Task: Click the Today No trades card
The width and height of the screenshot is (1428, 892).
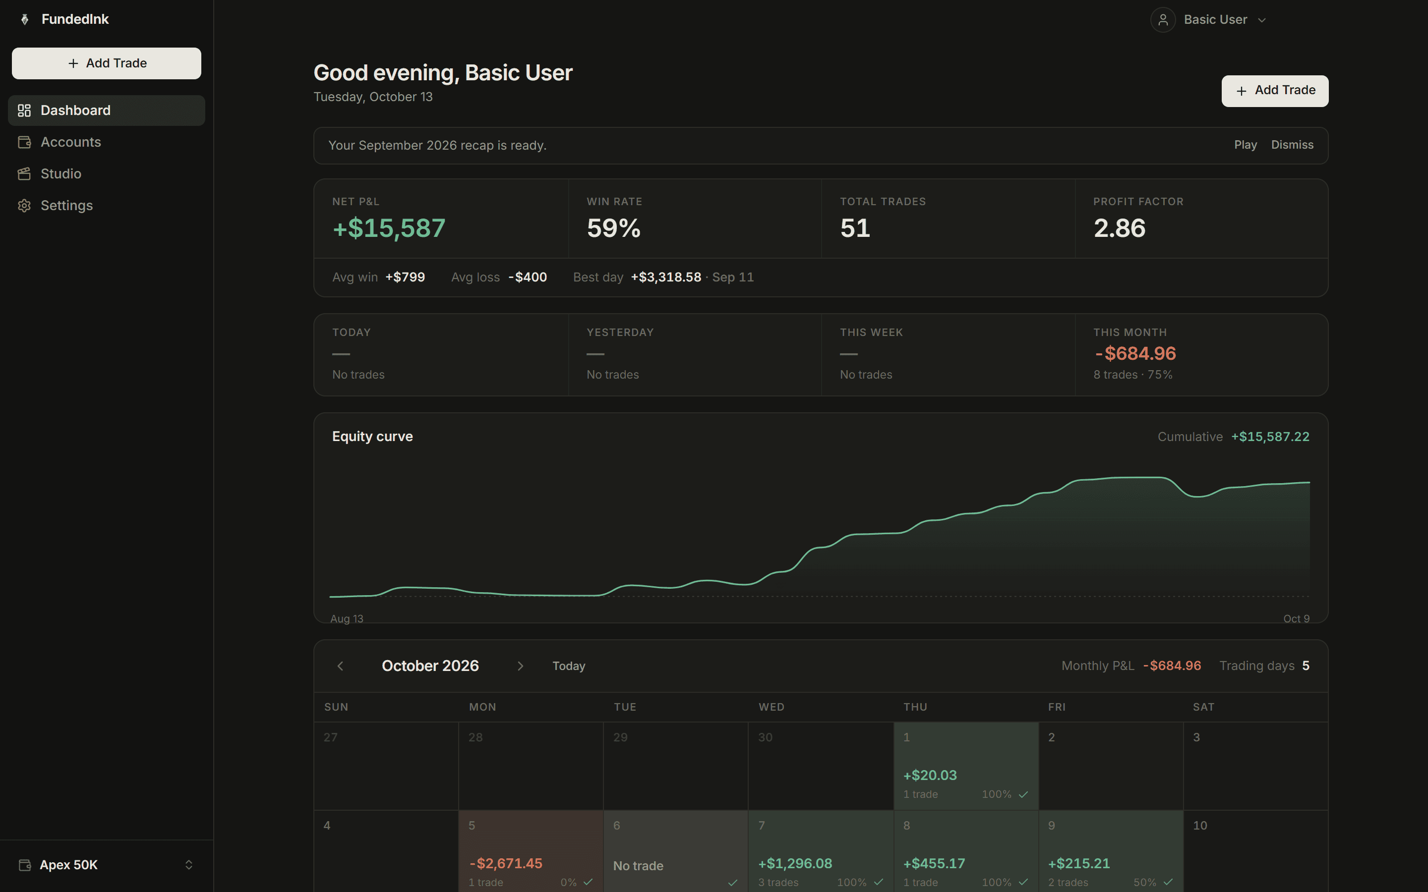Action: pyautogui.click(x=441, y=354)
